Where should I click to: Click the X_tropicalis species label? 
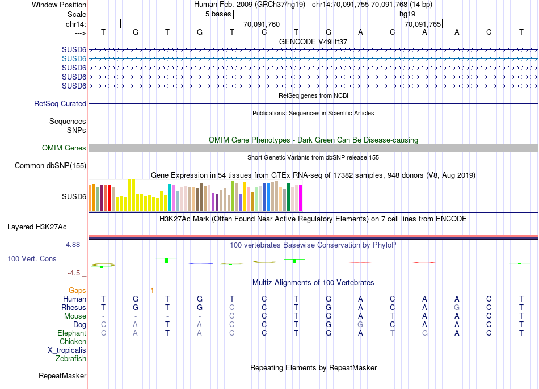tap(67, 350)
